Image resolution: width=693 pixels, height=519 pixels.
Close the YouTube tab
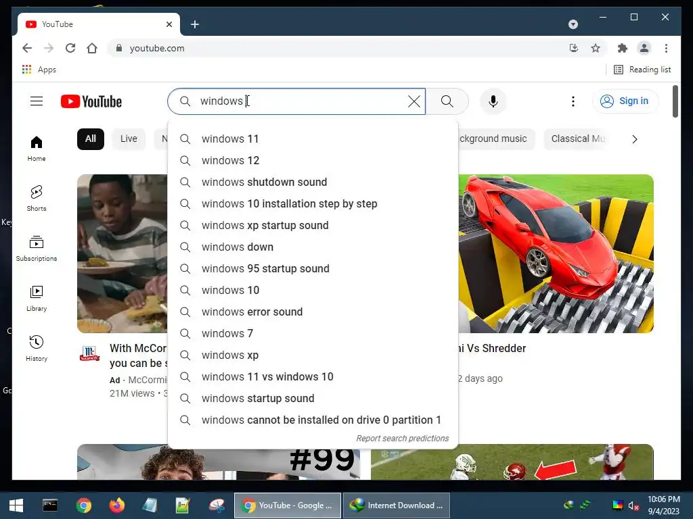169,24
